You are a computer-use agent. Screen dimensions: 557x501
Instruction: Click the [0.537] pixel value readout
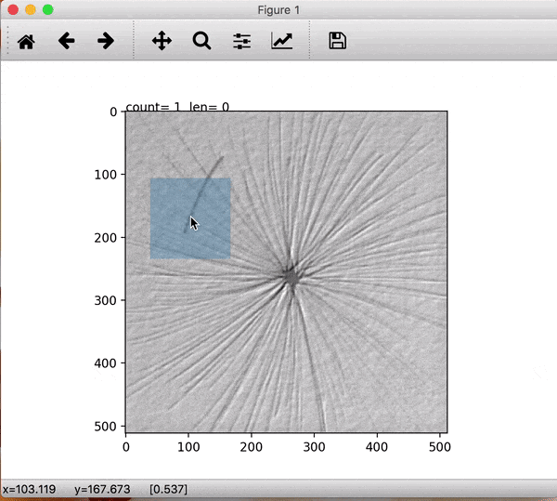(x=168, y=489)
